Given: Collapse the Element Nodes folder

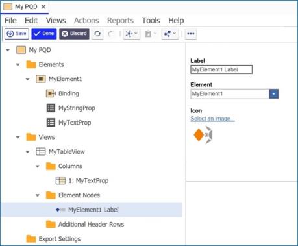Looking at the screenshot, I should [38, 195].
